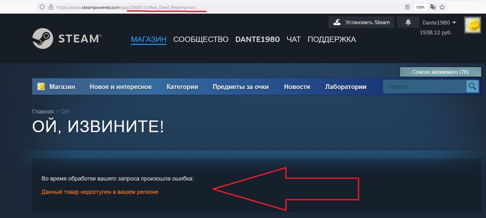Toggle reader view icon in address bar
The width and height of the screenshot is (486, 218).
(x=407, y=7)
